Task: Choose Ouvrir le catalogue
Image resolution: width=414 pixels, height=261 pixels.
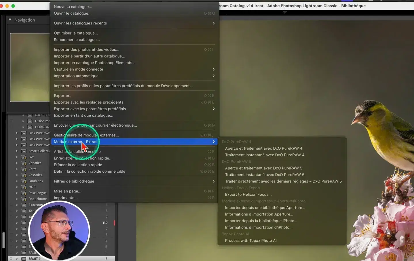Action: click(134, 13)
